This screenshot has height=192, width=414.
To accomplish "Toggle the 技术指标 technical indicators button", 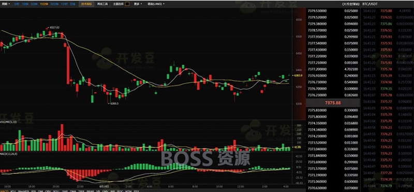I will tap(86, 4).
